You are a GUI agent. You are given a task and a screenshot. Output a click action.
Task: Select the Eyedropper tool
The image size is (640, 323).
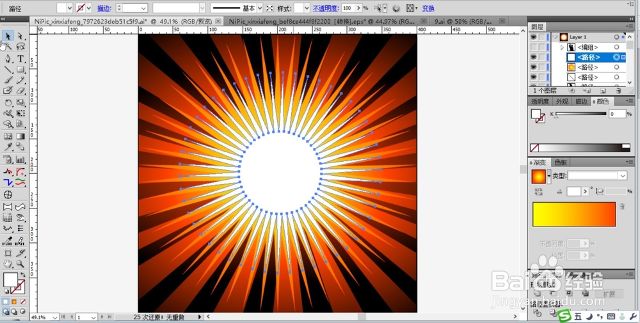click(x=8, y=147)
